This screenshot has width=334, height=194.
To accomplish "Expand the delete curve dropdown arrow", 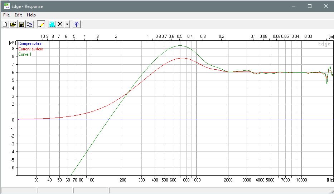I will pyautogui.click(x=67, y=24).
